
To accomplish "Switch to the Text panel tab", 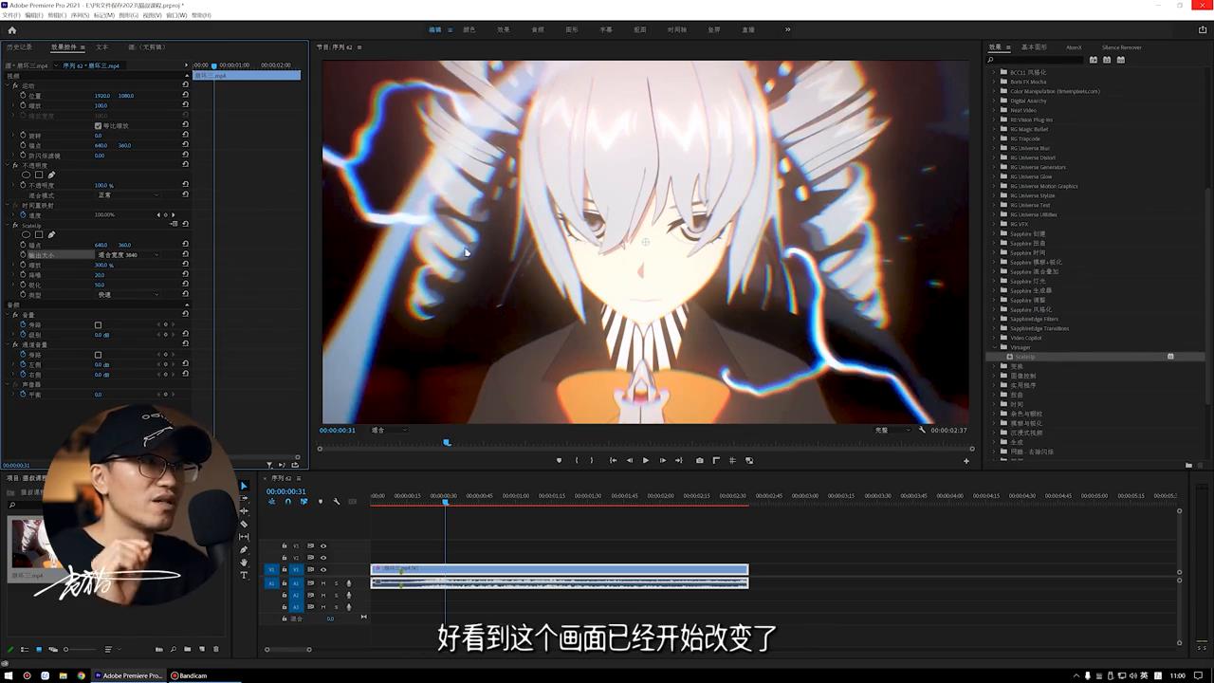I will pyautogui.click(x=101, y=46).
